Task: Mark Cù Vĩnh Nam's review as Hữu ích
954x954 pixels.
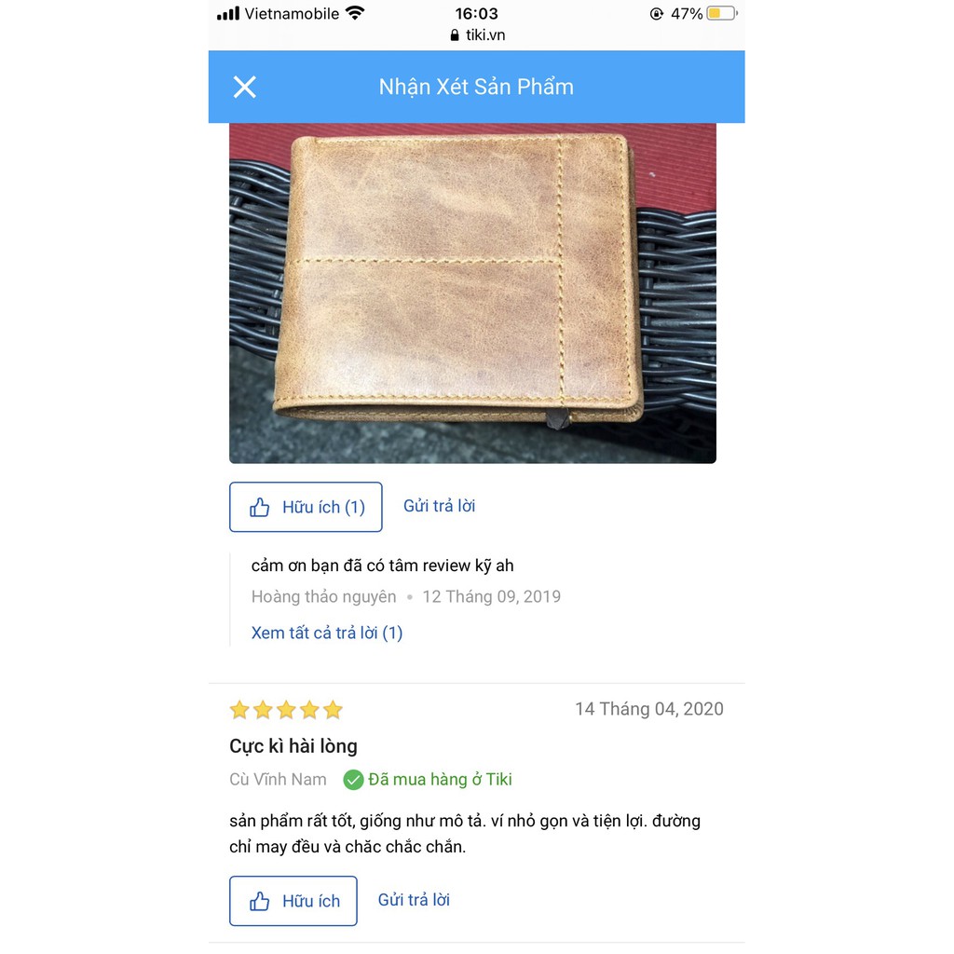Action: coord(293,901)
